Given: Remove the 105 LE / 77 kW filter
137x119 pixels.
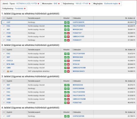Looking at the screenshot, I should coord(90,4).
